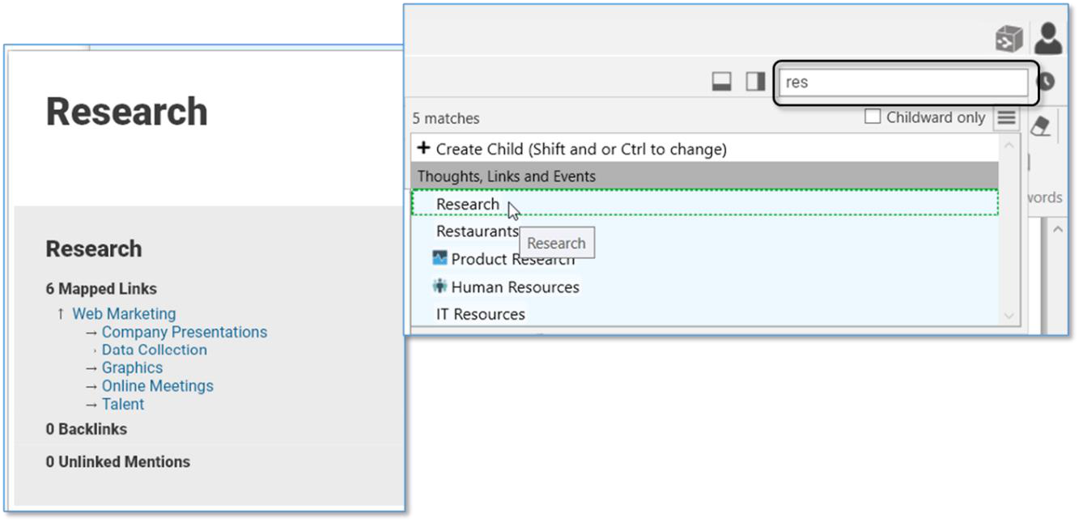This screenshot has height=522, width=1079.
Task: Enable the Childward only checkbox
Action: pyautogui.click(x=873, y=117)
